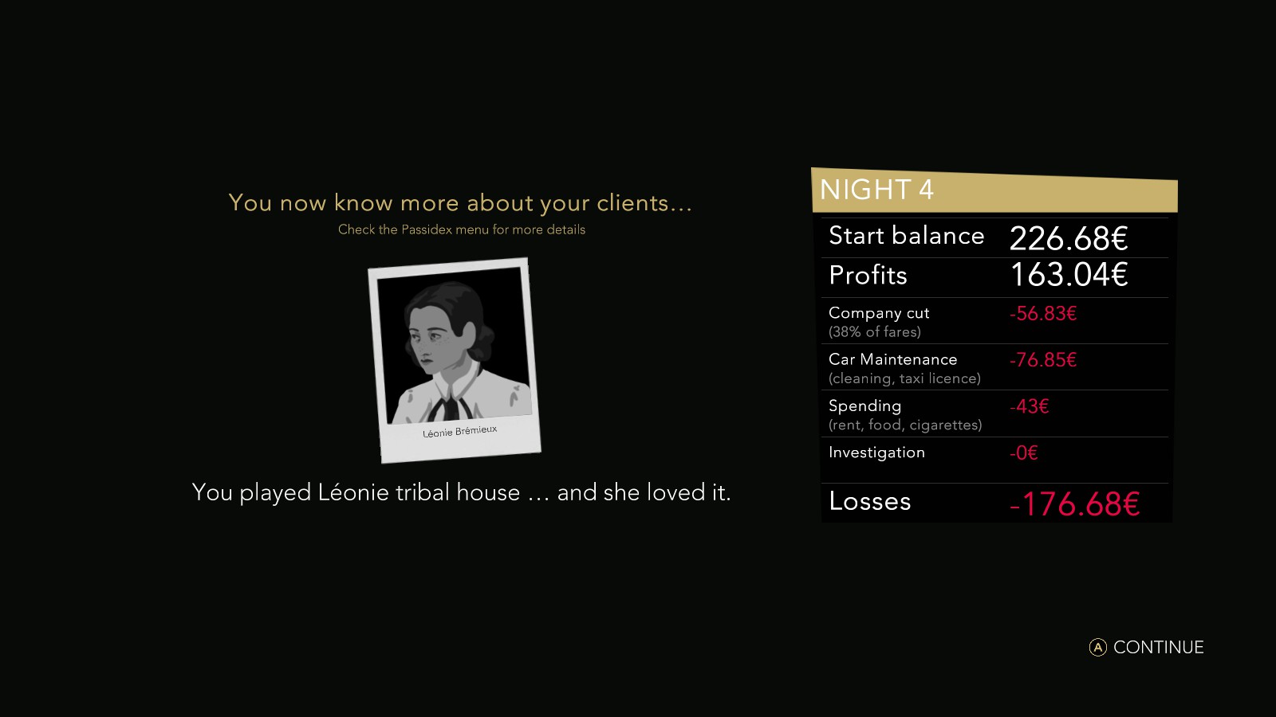
Task: Click the -76.85€ maintenance amount
Action: (x=1043, y=360)
